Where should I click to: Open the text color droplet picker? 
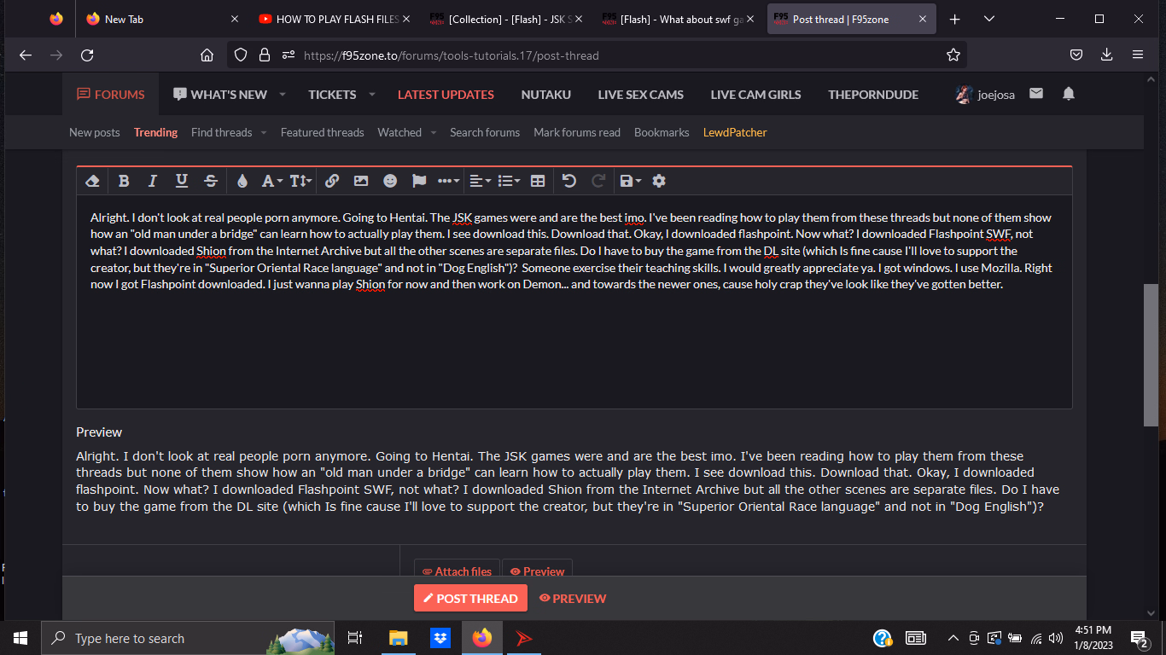point(242,181)
